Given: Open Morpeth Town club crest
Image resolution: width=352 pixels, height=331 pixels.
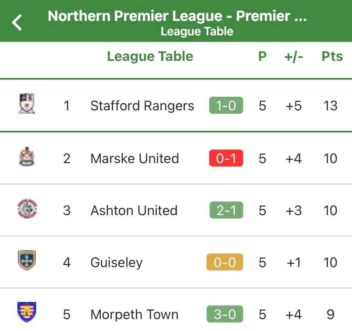Looking at the screenshot, I should click(x=27, y=312).
